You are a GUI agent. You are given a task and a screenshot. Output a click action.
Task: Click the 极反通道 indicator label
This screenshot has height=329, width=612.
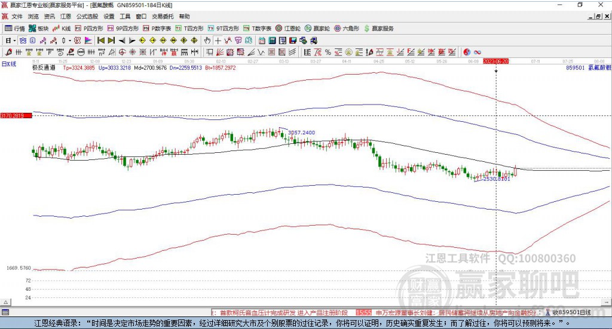44,67
